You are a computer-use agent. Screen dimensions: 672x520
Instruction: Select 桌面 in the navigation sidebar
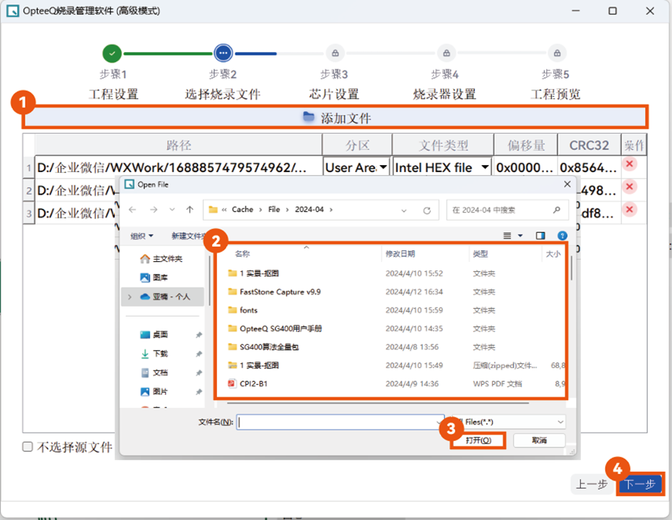[x=160, y=334]
